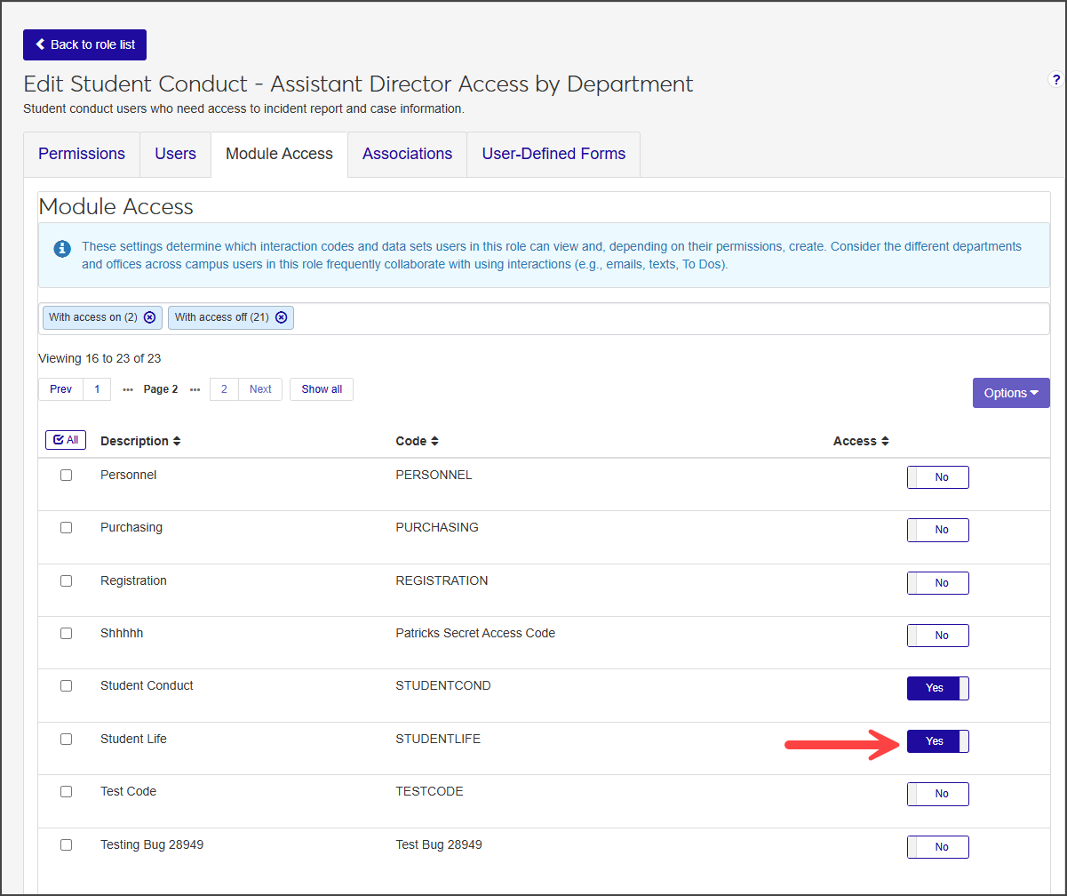Click Back to role list button

point(84,44)
